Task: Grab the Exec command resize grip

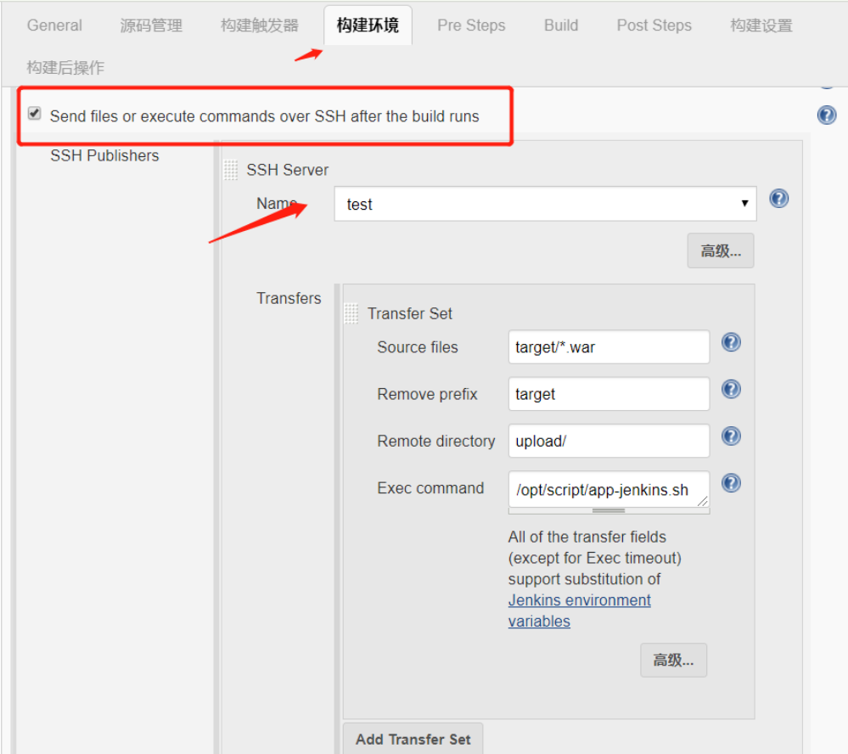Action: pyautogui.click(x=702, y=502)
